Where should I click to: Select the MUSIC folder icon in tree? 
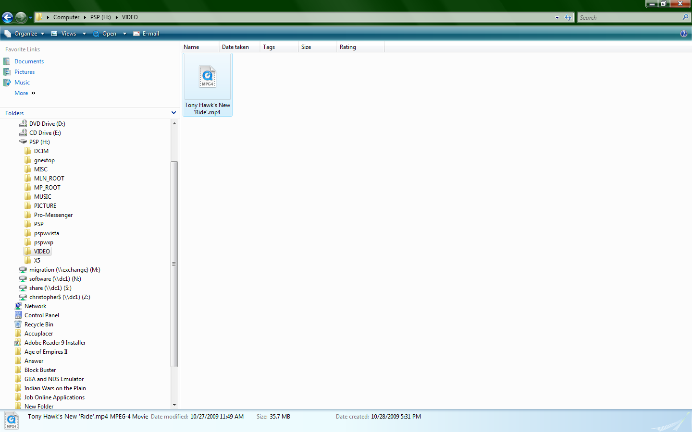28,197
